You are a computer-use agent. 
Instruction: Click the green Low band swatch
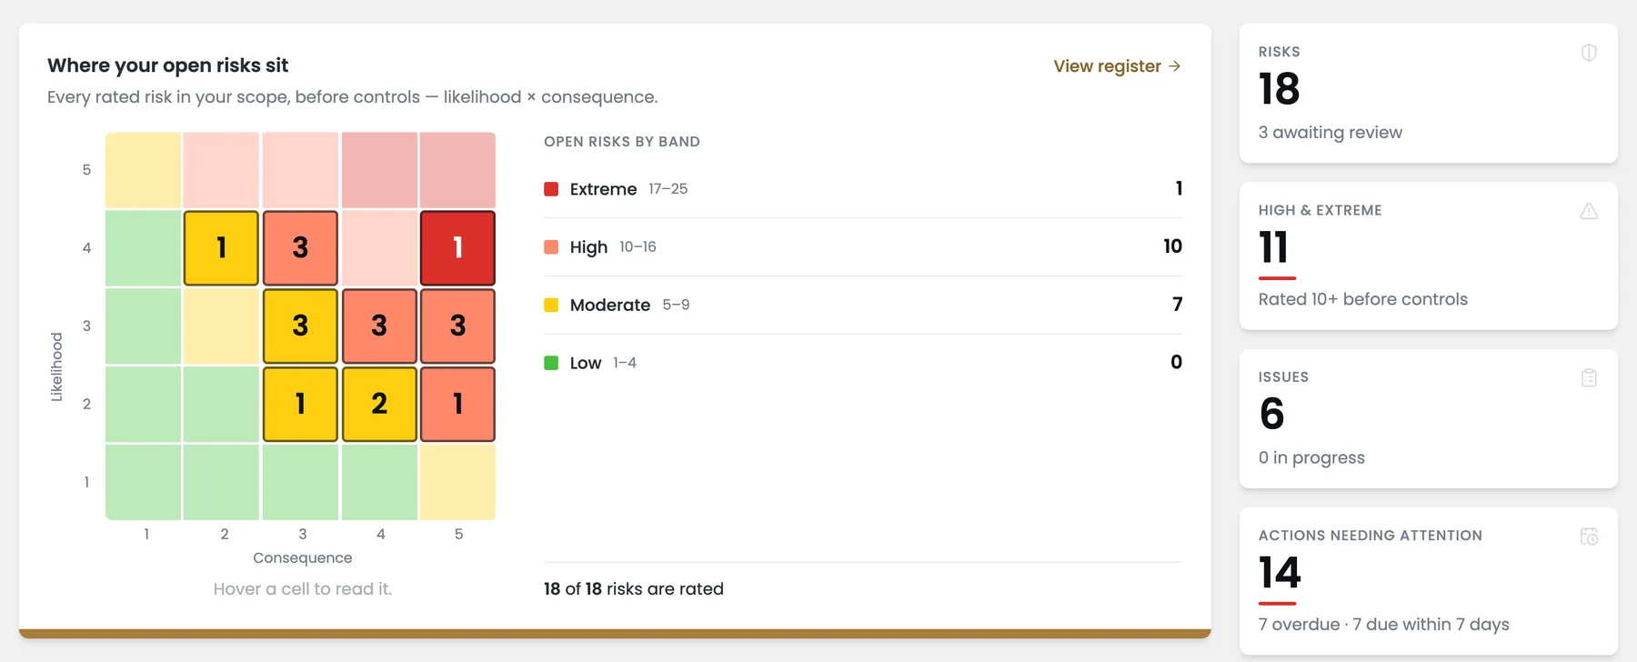tap(551, 363)
